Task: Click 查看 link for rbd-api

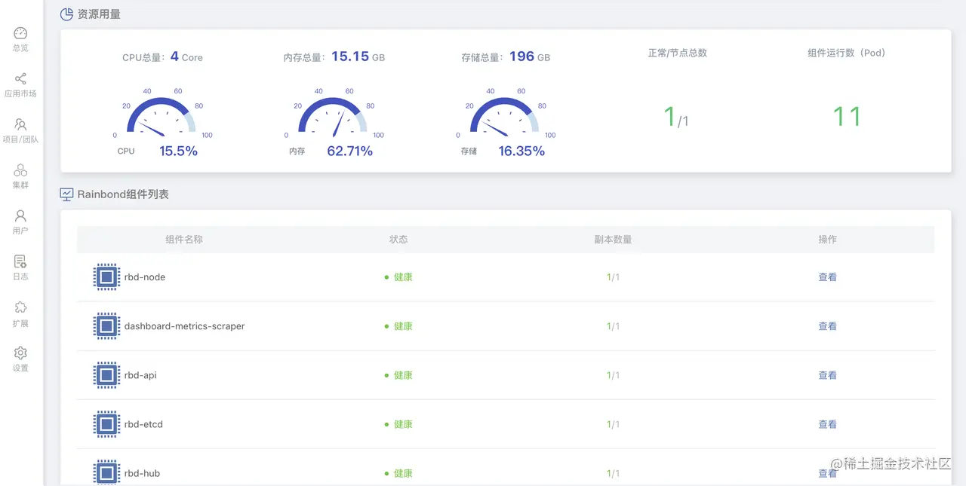Action: [x=828, y=375]
